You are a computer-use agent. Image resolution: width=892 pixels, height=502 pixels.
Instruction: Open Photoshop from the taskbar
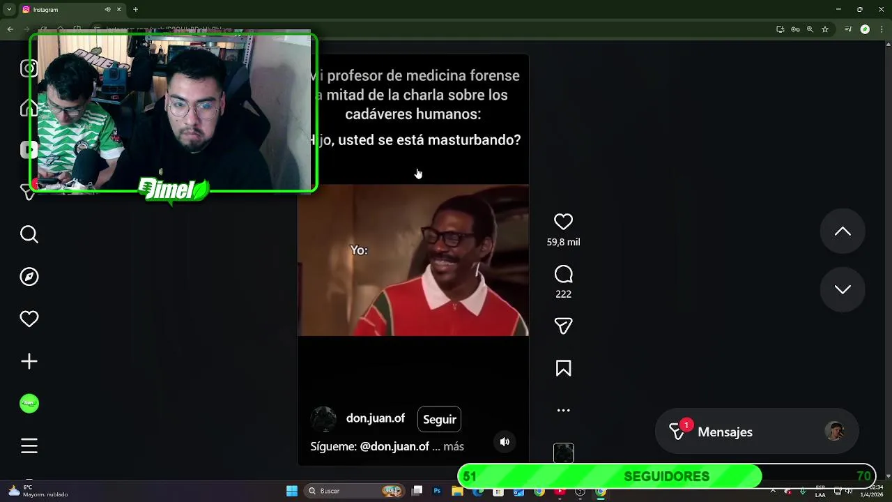tap(437, 491)
